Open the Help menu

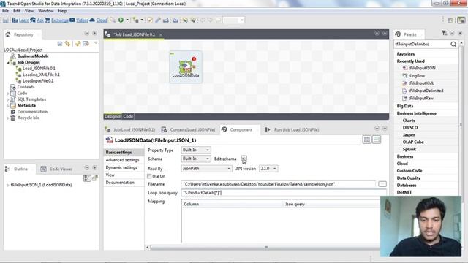coord(62,11)
